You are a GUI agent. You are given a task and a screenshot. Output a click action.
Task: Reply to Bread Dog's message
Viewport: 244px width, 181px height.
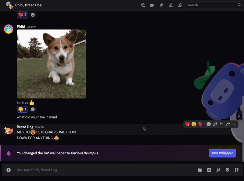click(x=221, y=124)
